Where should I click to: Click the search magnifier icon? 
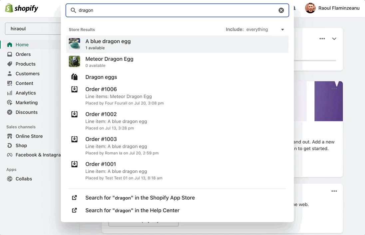(73, 10)
